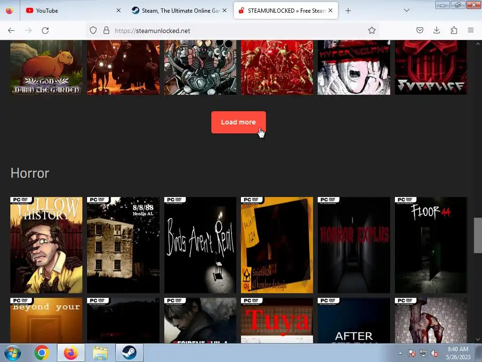Open the taskbar clock showing 8:40 AM
Viewport: 482px width, 362px height.
click(x=458, y=353)
